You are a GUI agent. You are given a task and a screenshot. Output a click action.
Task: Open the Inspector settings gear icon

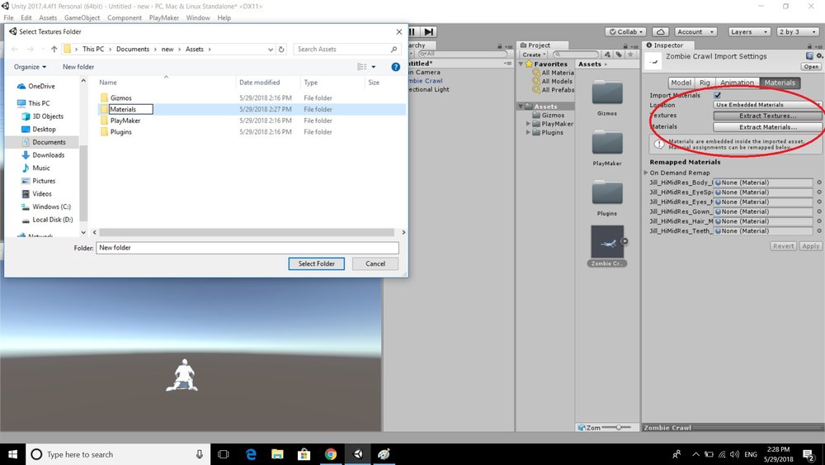point(819,56)
